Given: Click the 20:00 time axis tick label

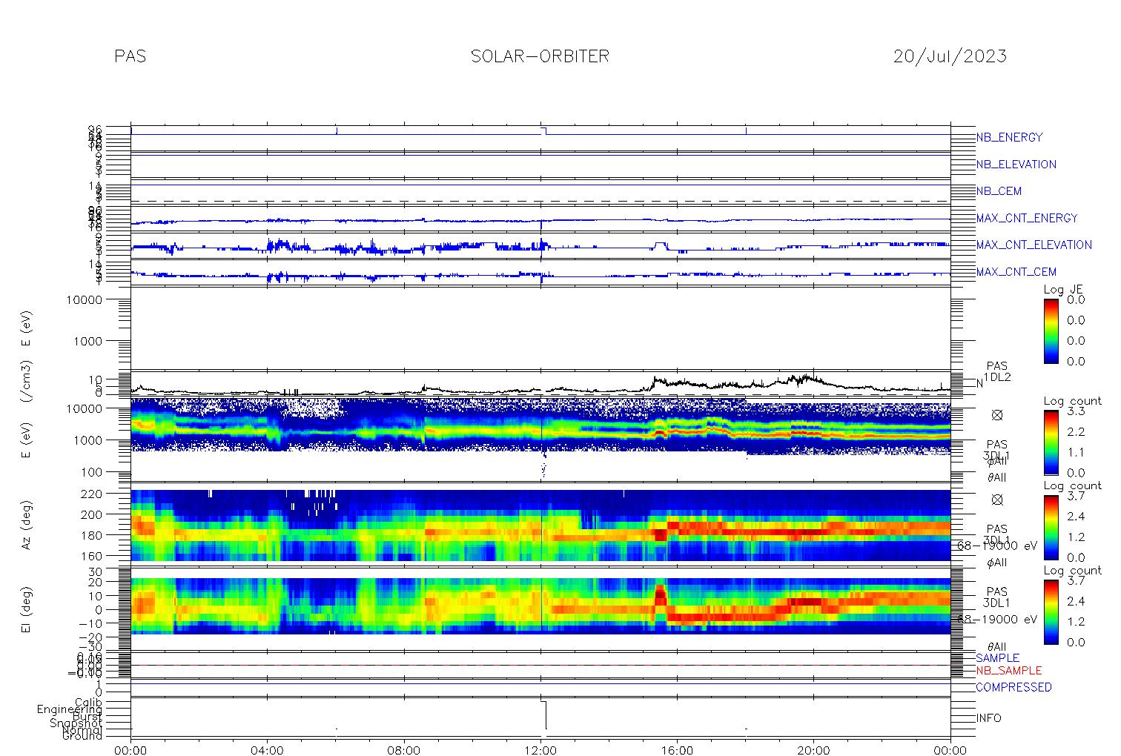Looking at the screenshot, I should point(813,749).
